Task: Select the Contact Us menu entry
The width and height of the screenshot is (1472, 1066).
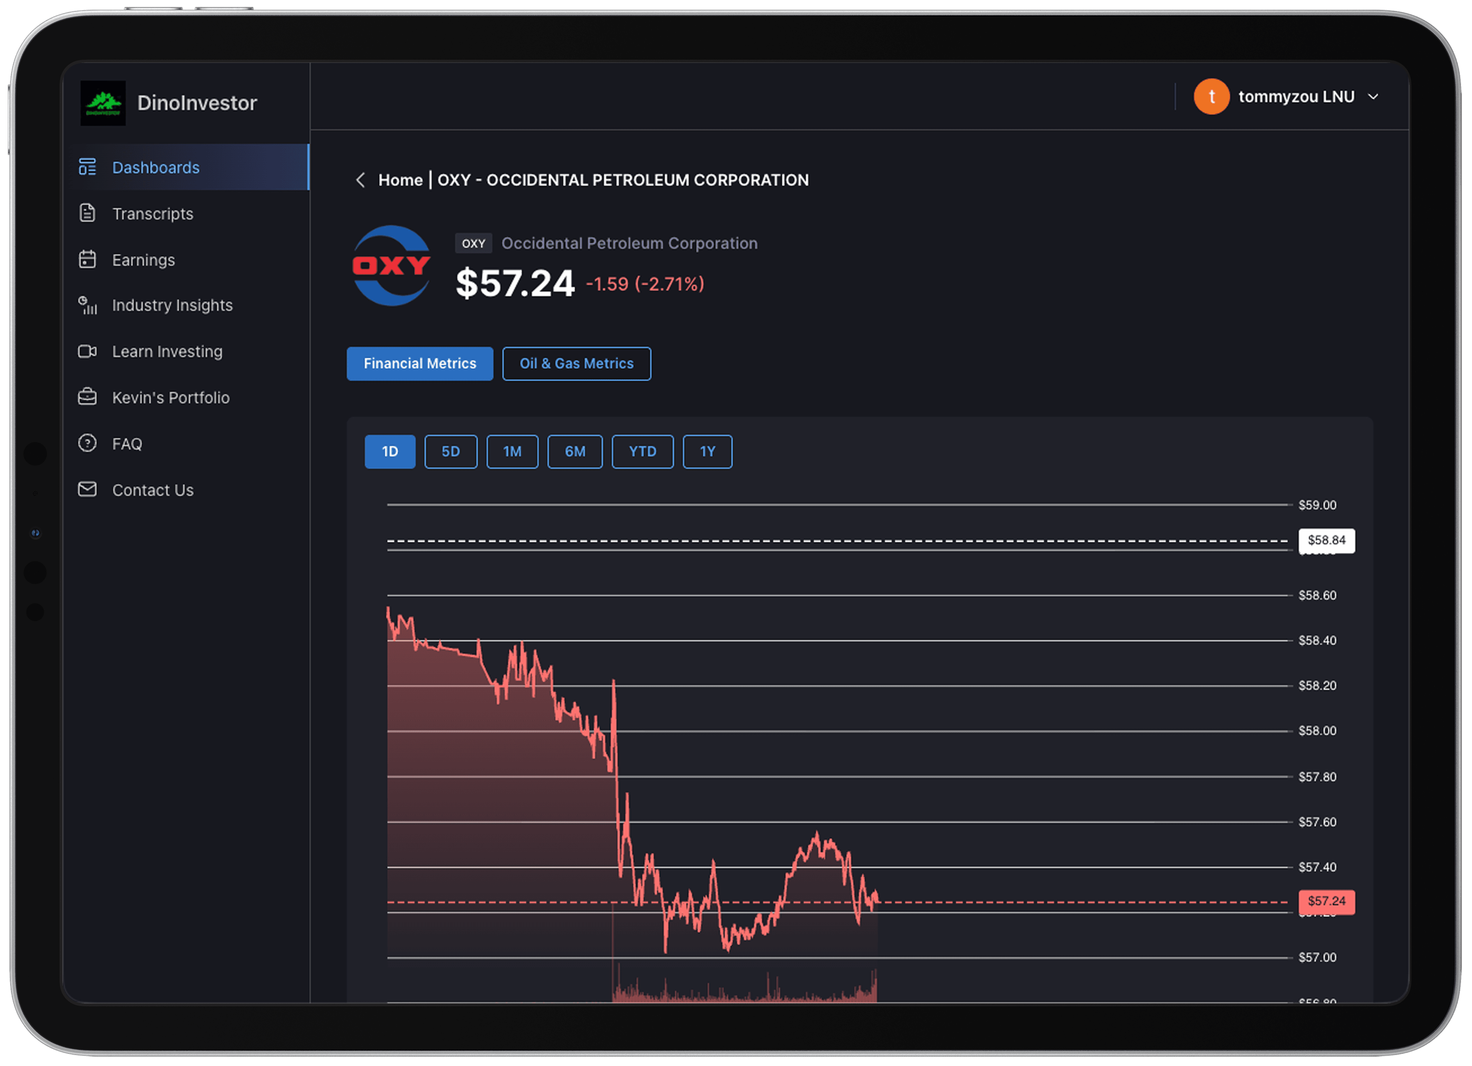Action: click(186, 490)
